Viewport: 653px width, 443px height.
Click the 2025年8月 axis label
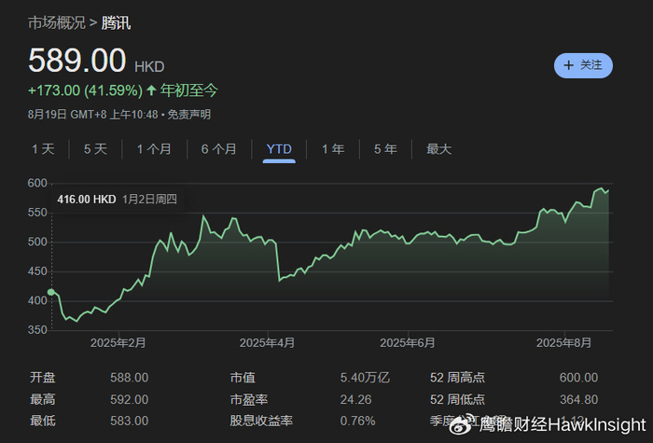(x=563, y=342)
